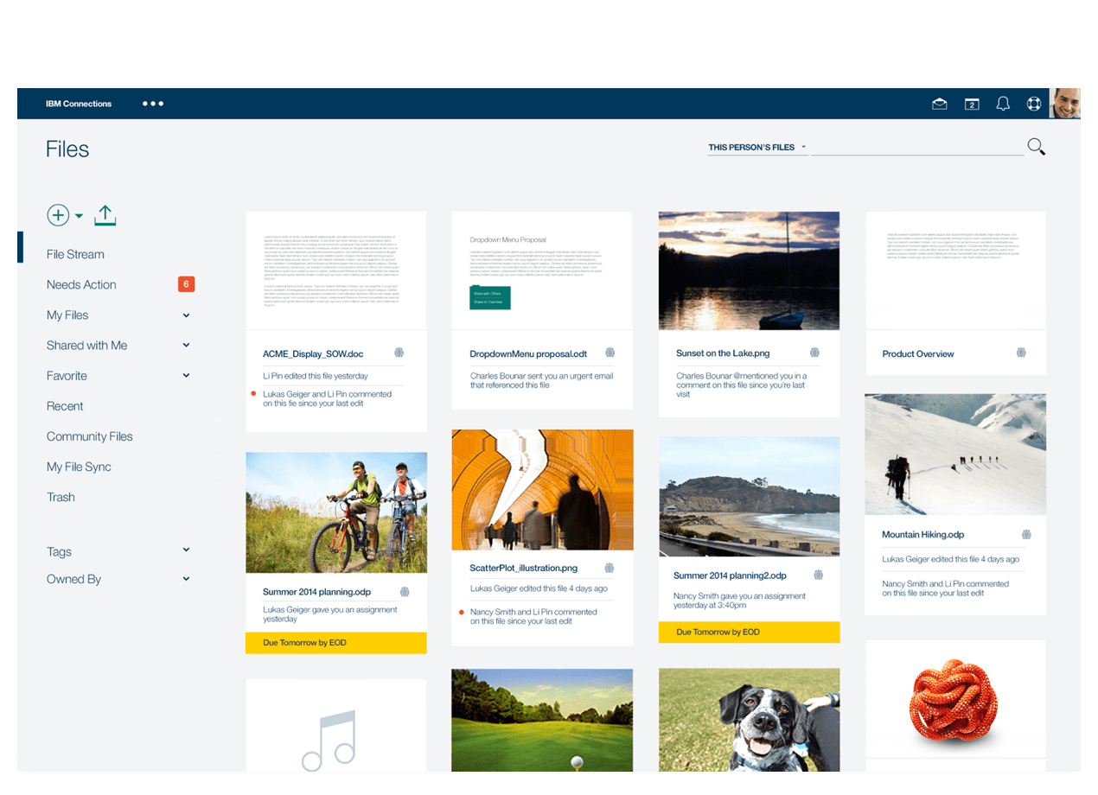The height and width of the screenshot is (795, 1098).
Task: Open the This Person's Files dropdown
Action: point(756,148)
